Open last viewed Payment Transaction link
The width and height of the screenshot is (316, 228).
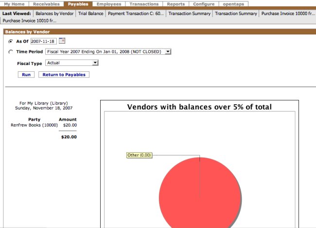pos(136,14)
